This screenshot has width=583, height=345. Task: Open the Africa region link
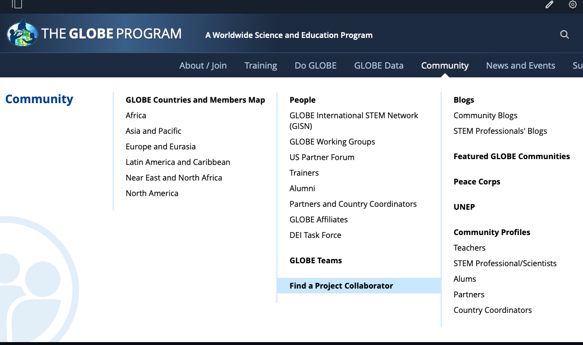tap(136, 115)
